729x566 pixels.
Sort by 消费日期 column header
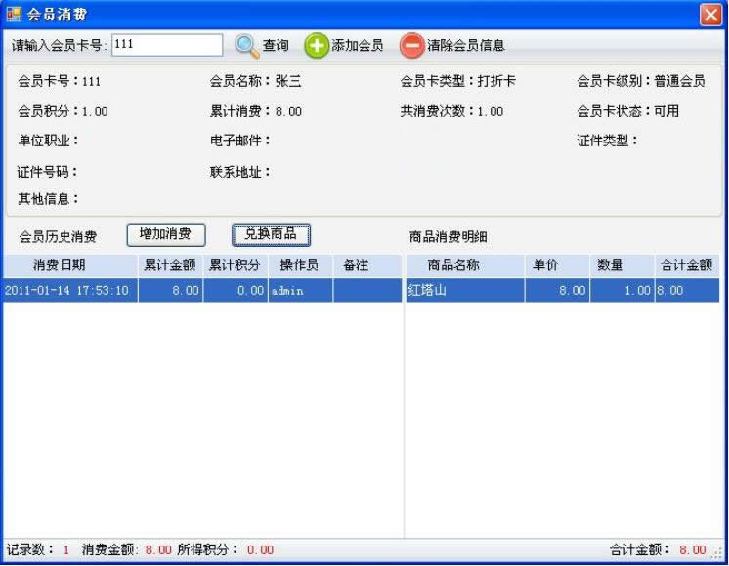click(70, 265)
